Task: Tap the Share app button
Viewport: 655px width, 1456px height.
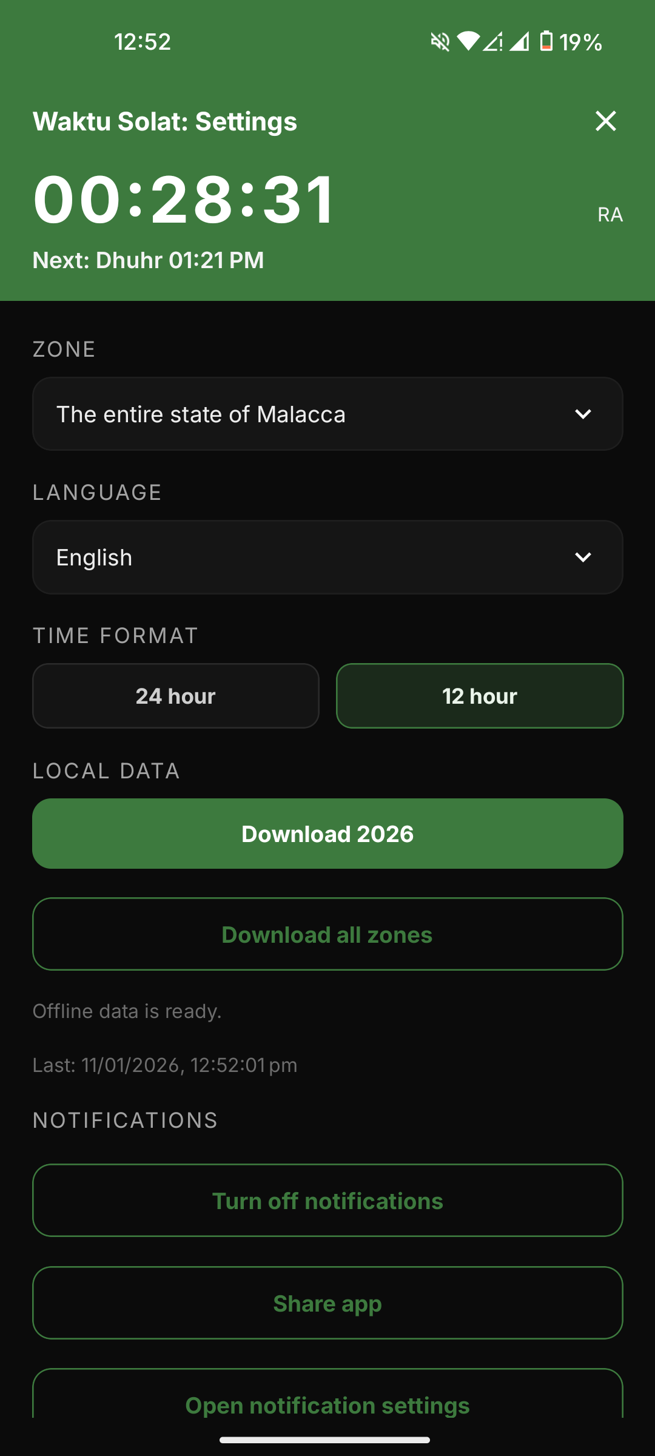Action: pos(327,1303)
